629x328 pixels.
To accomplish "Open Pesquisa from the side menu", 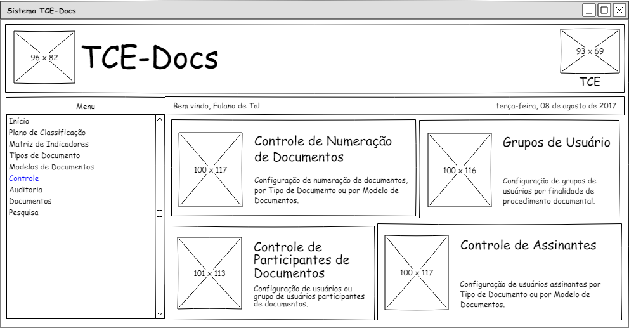I will (x=23, y=213).
